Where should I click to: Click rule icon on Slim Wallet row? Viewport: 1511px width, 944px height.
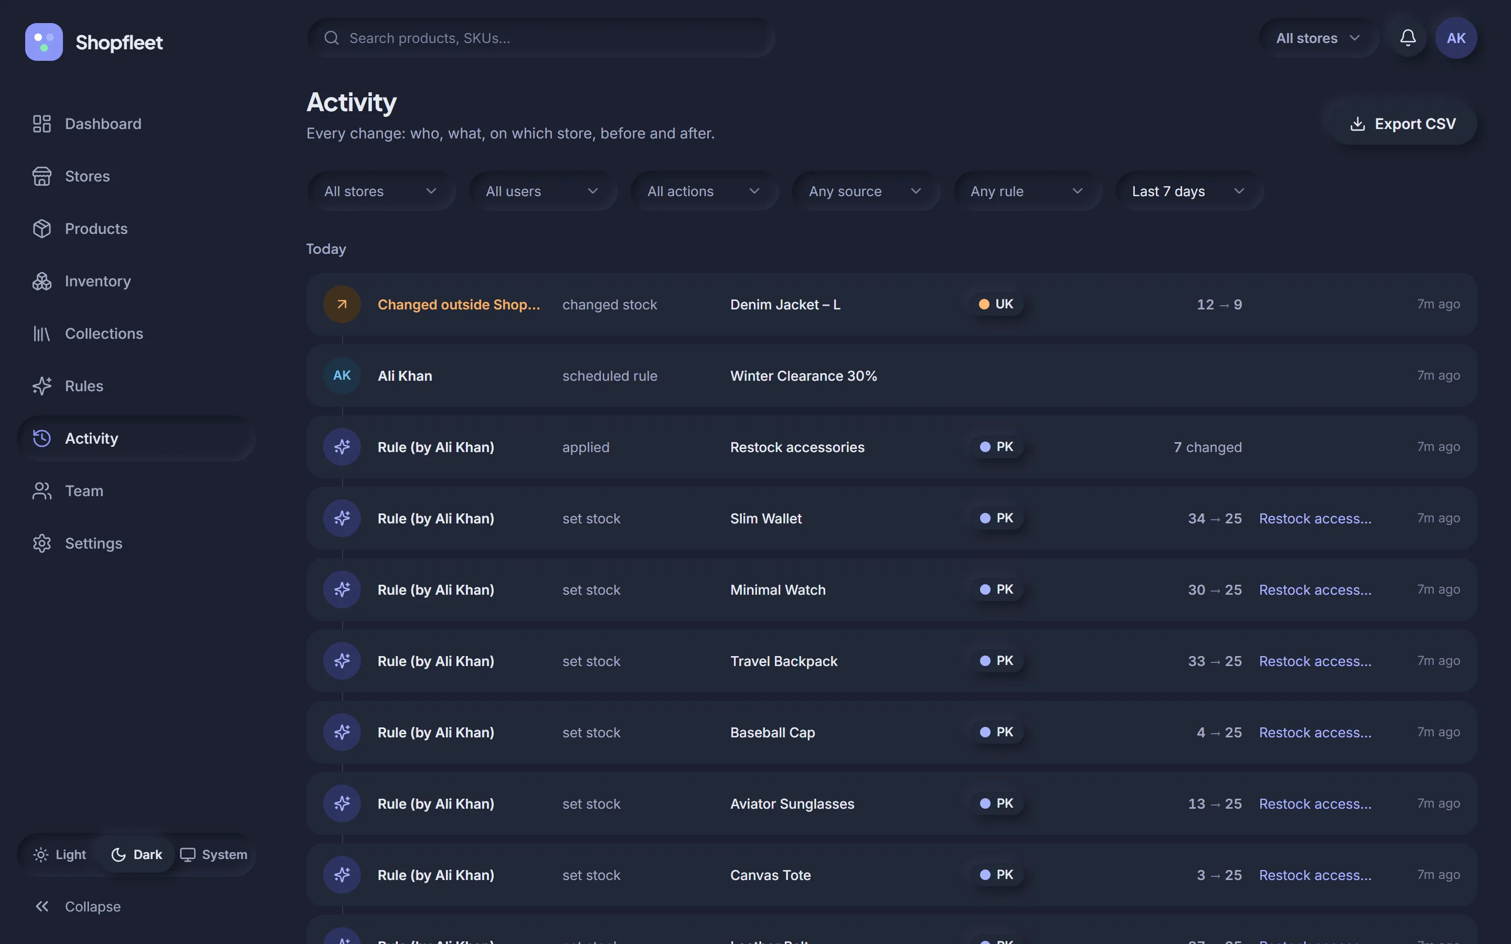tap(342, 518)
